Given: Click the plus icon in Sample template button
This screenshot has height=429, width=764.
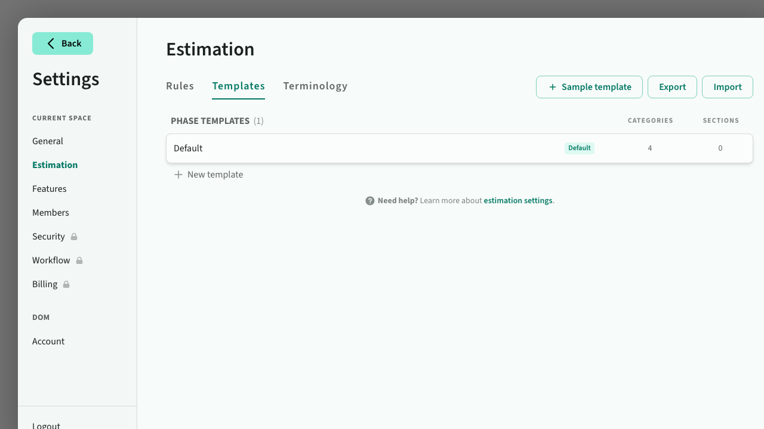Looking at the screenshot, I should 552,87.
